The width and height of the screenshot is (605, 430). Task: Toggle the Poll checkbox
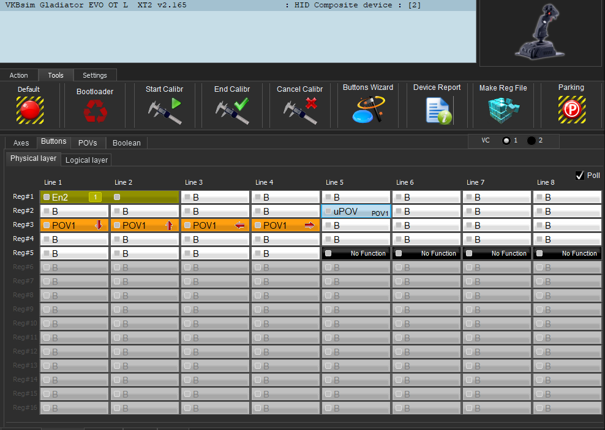pyautogui.click(x=579, y=176)
